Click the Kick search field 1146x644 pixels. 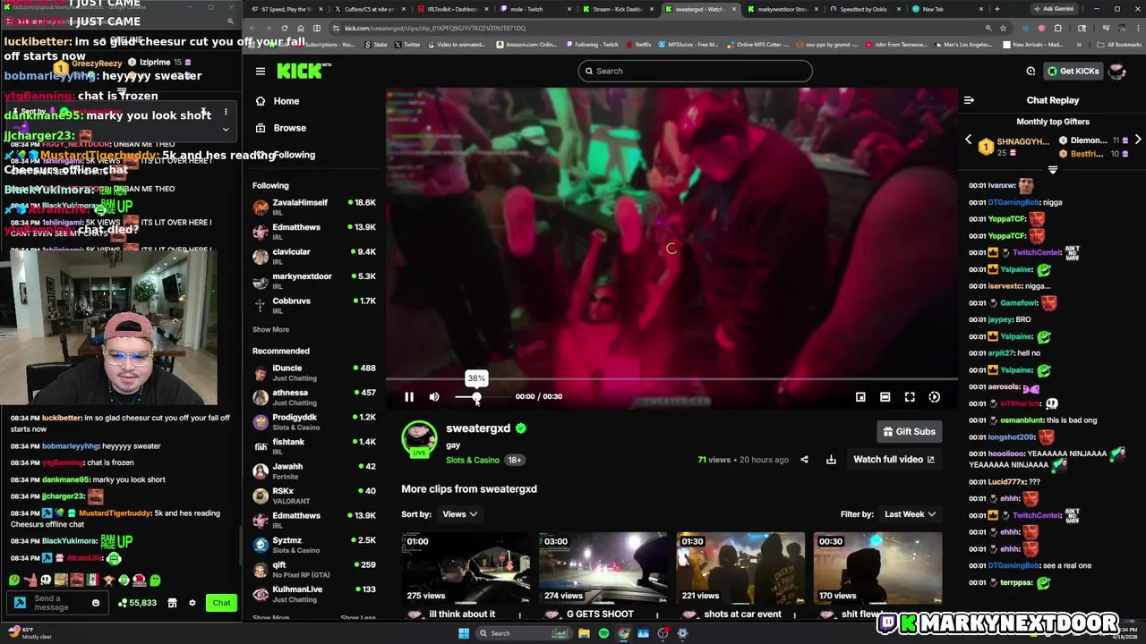(x=695, y=71)
